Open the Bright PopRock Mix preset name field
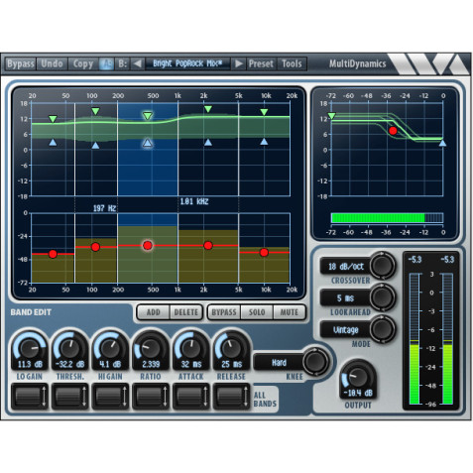Screen dimensions: 473x473 (187, 63)
